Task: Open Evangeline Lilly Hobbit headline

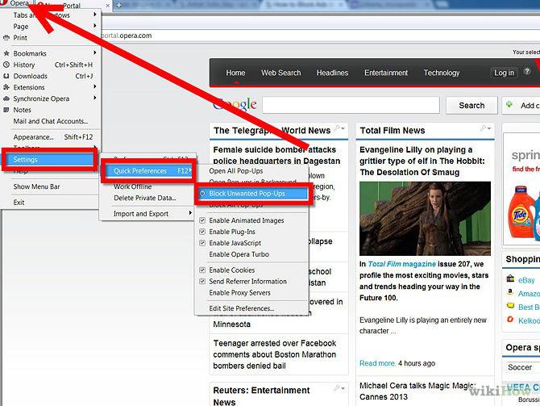Action: [x=422, y=161]
